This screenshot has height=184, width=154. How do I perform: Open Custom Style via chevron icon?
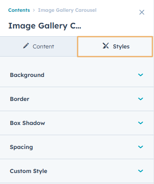point(141,171)
